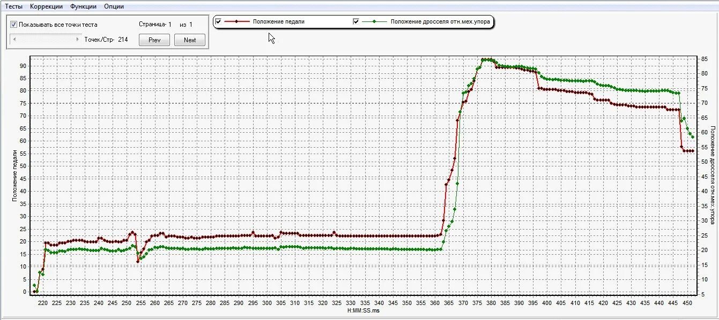Click the 'Точек/Стр- 214' label
This screenshot has width=719, height=320.
[106, 40]
